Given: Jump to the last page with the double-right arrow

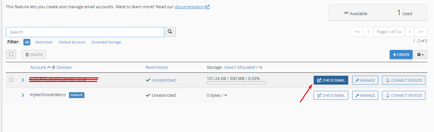Looking at the screenshot, I should click(x=421, y=32).
